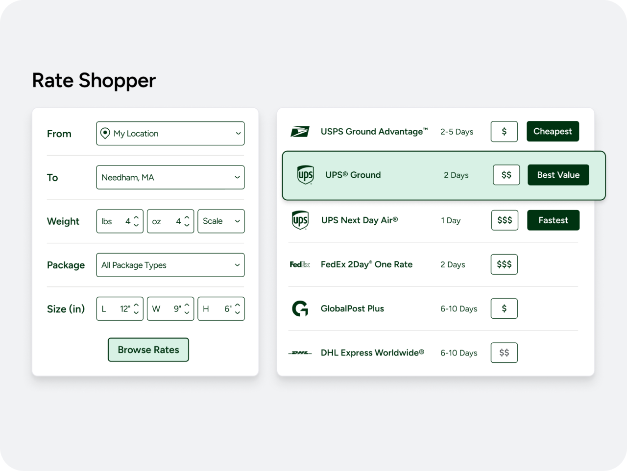
Task: Decrease the oz weight value
Action: (x=187, y=225)
